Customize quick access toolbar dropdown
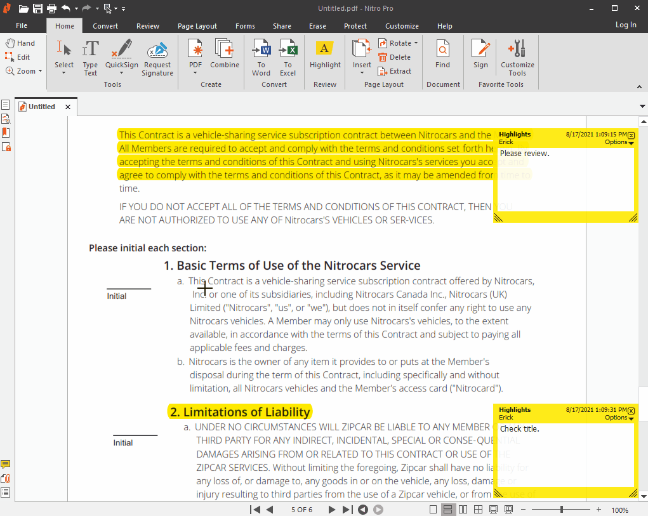The width and height of the screenshot is (648, 516). (x=123, y=8)
